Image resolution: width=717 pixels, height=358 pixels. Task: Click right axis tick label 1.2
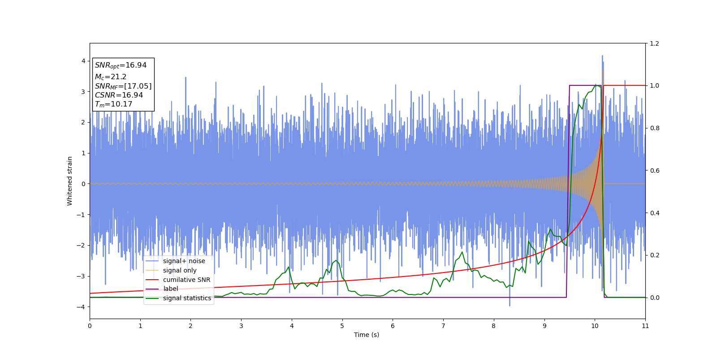coord(655,43)
